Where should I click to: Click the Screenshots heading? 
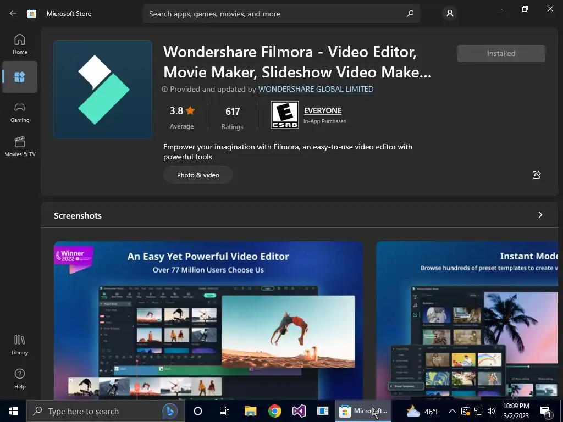78,215
